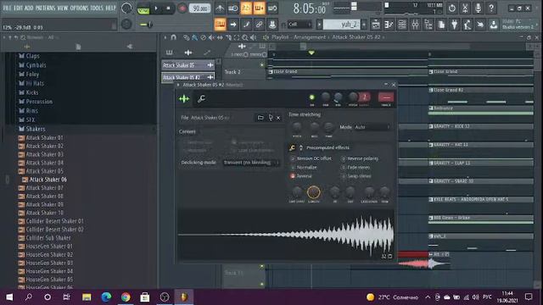Open the Playlist view icon

376,25
